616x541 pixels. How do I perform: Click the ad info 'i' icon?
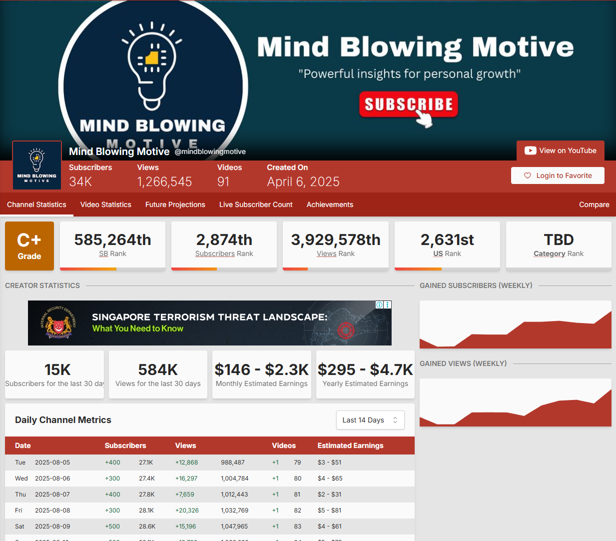380,304
